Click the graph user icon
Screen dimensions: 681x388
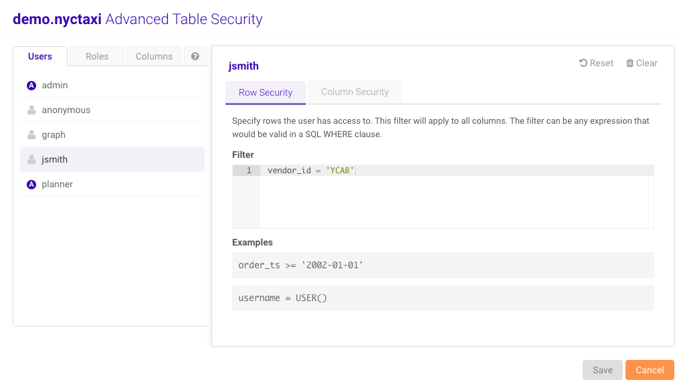coord(30,134)
